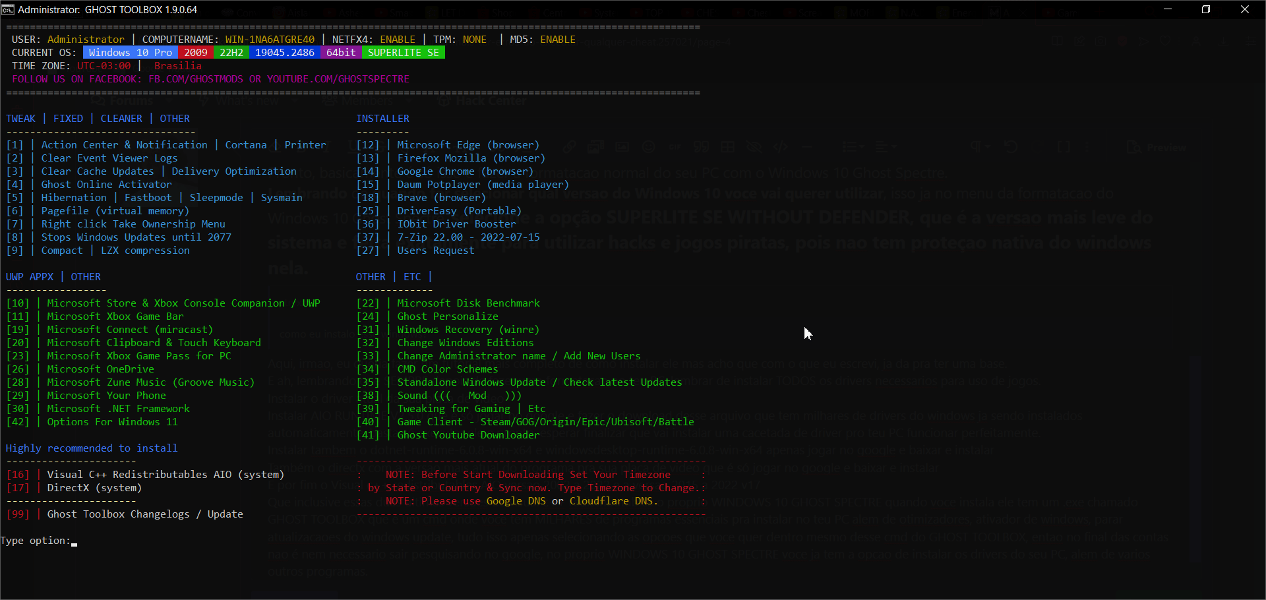The height and width of the screenshot is (600, 1266).
Task: Click 'Hibernation' in option 5 row
Action: 74,198
